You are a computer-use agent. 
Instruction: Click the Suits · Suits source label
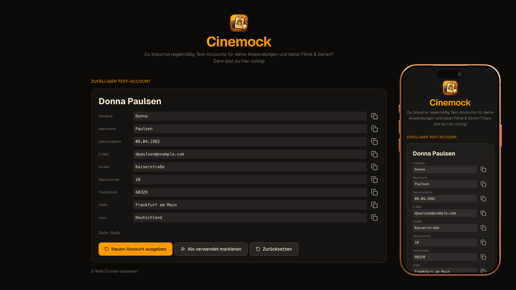(109, 233)
